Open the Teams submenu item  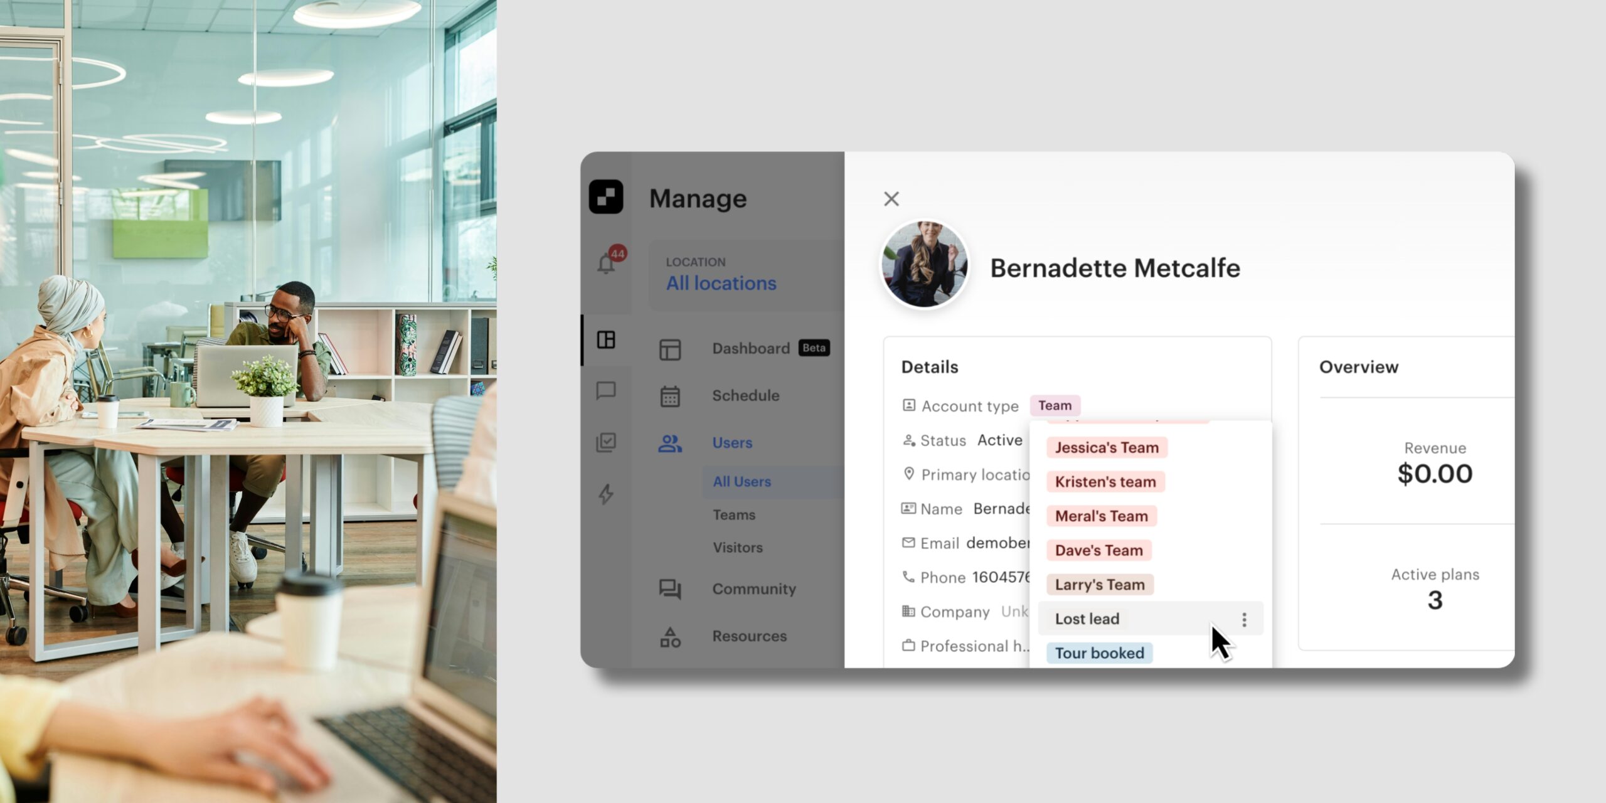click(x=734, y=515)
